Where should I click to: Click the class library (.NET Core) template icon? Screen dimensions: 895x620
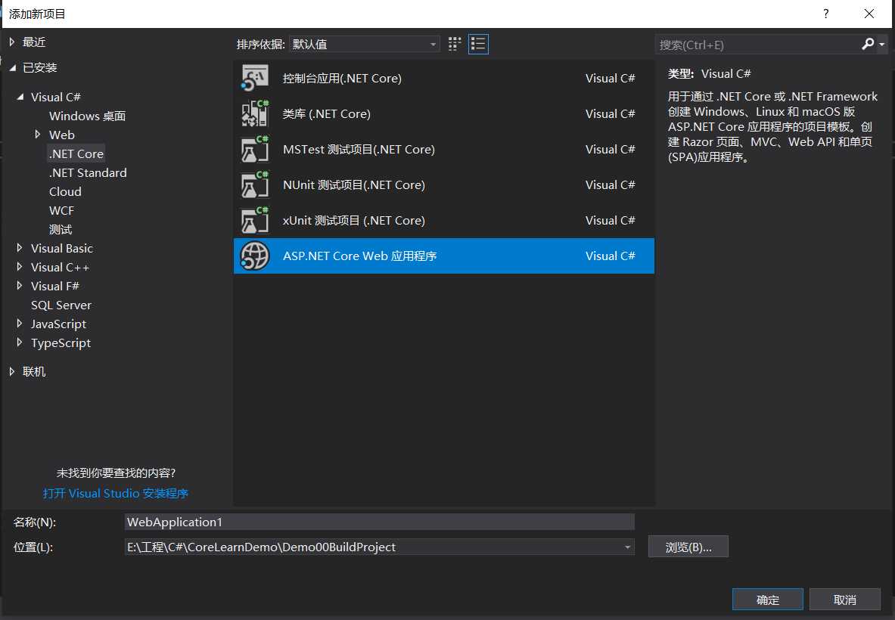(x=254, y=113)
